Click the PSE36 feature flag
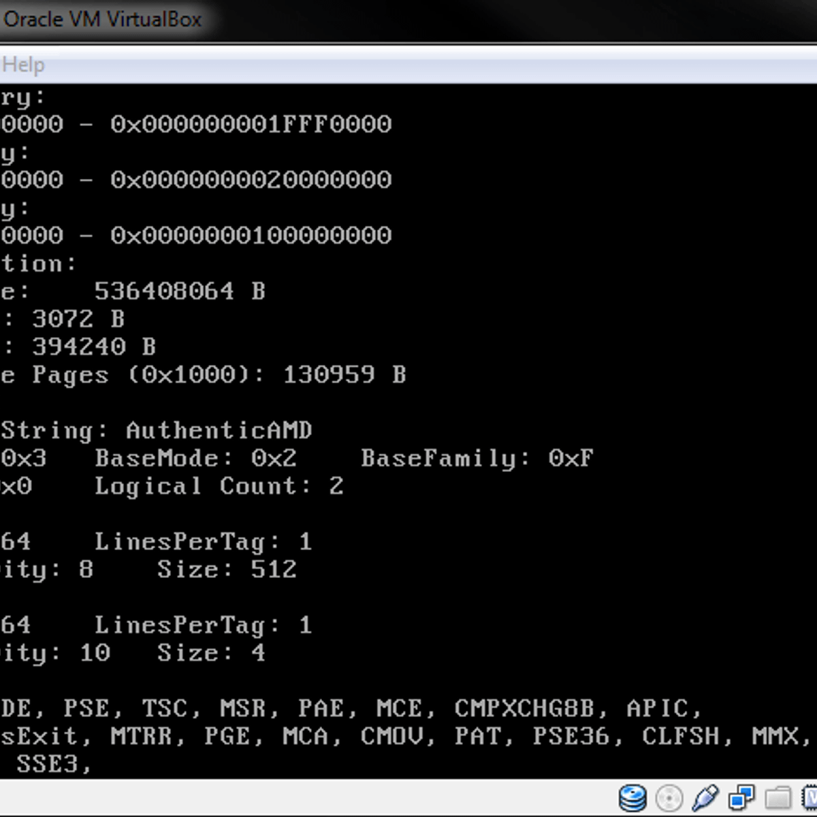 coord(571,737)
